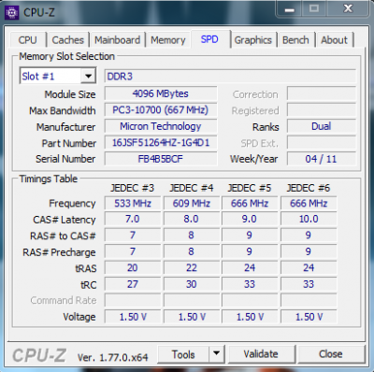
Task: Click the 10.0 CAS# Latency value
Action: click(x=309, y=219)
